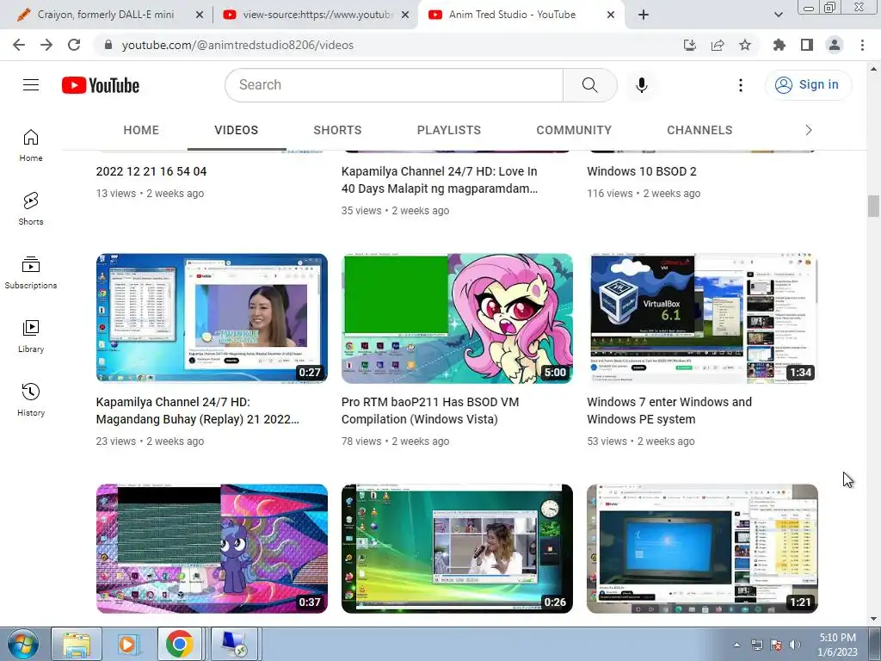881x661 pixels.
Task: Click the install app icon in address bar
Action: (690, 45)
